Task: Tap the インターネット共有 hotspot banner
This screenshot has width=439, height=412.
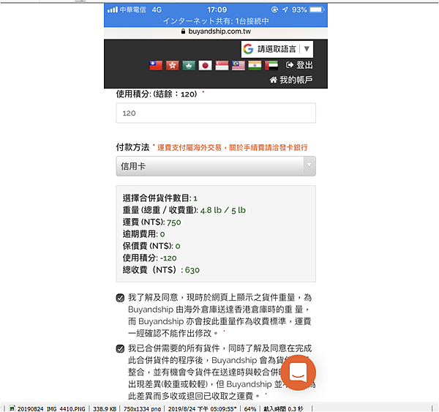Action: click(216, 21)
